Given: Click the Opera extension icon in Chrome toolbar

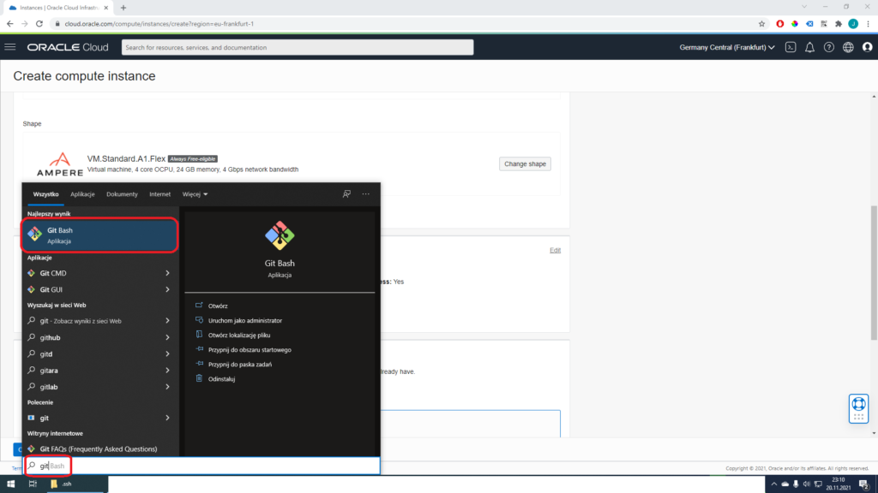Looking at the screenshot, I should 780,23.
